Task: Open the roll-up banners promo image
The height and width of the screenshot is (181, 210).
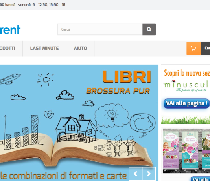Action: click(x=186, y=151)
